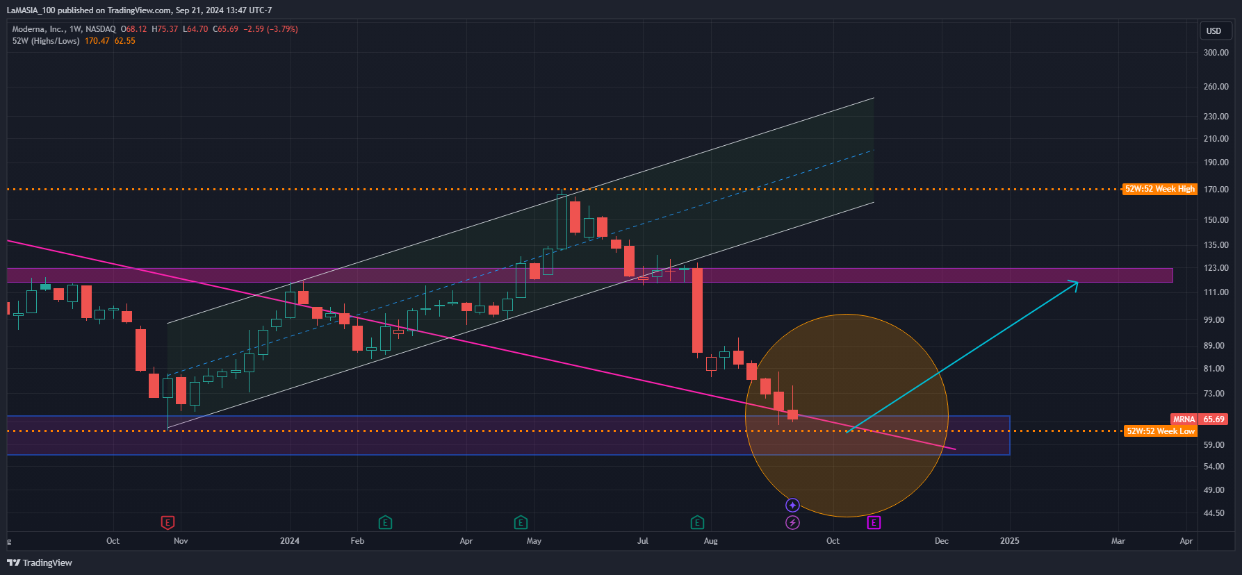Click the Aug time axis label

710,541
